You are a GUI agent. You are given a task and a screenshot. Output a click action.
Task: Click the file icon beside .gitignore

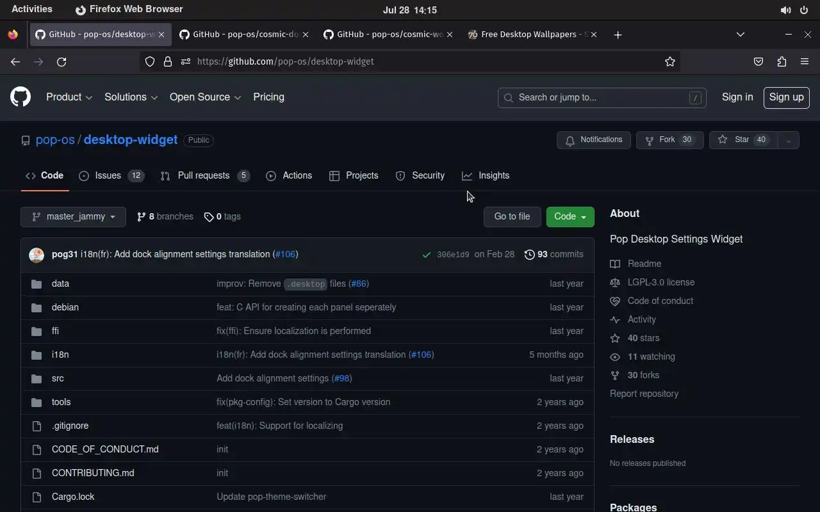pos(37,426)
